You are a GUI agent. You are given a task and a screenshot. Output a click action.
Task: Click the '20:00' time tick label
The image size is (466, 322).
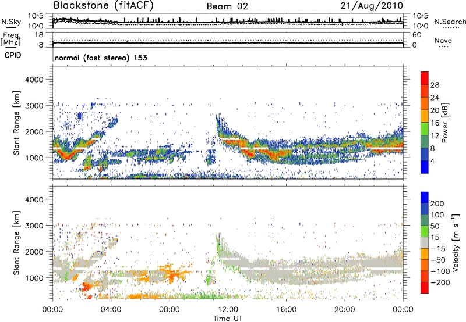pos(344,310)
